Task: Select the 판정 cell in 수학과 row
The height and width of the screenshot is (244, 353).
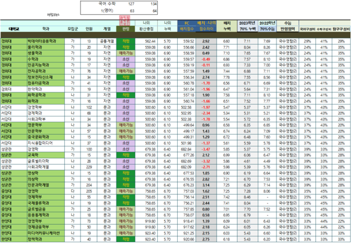Action: click(x=126, y=59)
